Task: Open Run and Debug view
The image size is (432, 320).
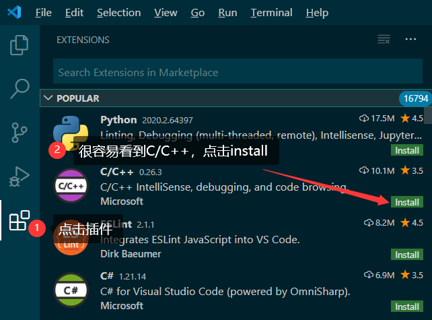Action: (x=20, y=177)
